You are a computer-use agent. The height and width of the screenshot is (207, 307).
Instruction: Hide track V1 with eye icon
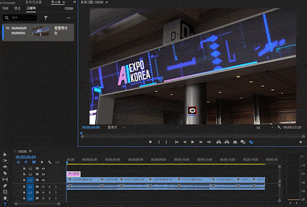coord(43,180)
